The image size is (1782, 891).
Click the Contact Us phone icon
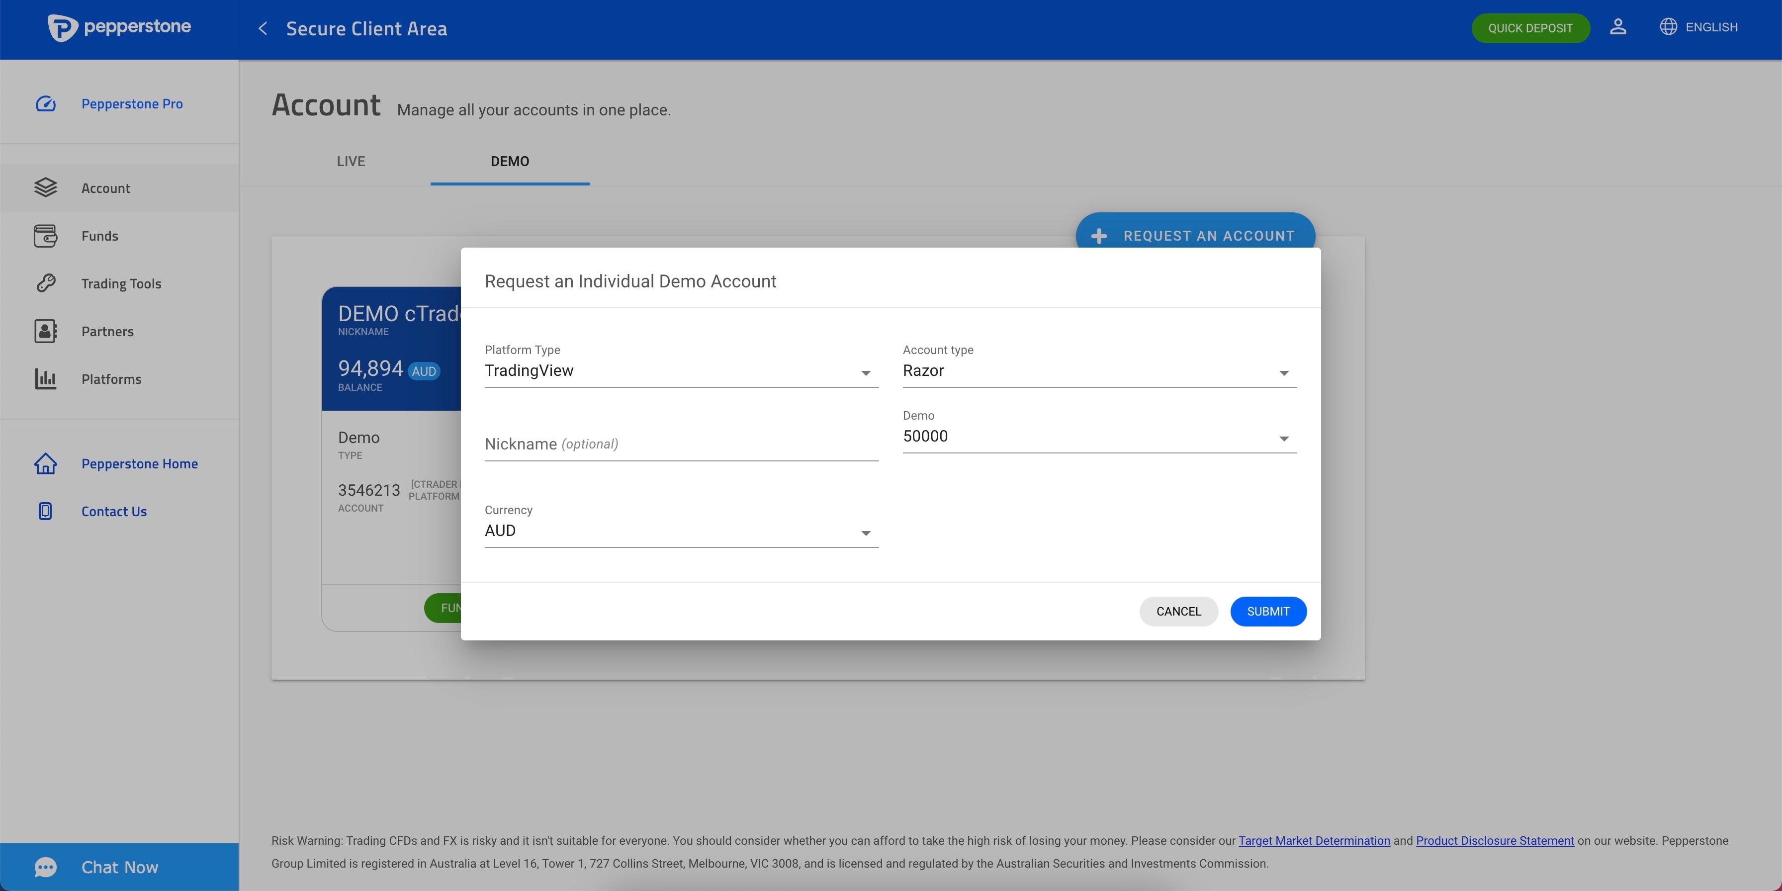[x=46, y=511]
